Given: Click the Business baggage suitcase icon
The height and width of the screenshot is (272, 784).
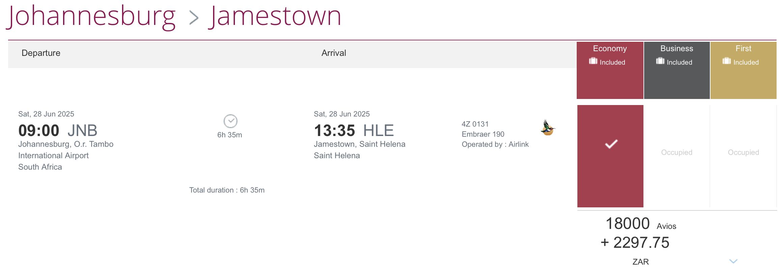Looking at the screenshot, I should pyautogui.click(x=660, y=61).
